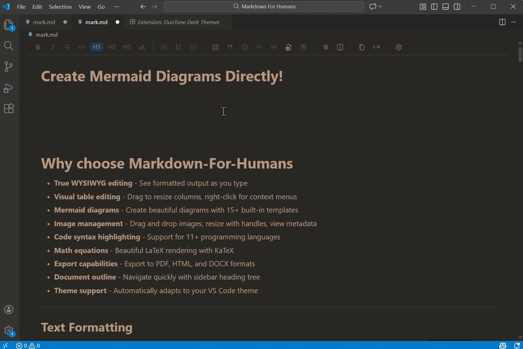The width and height of the screenshot is (523, 349).
Task: Toggle the task list format
Action: pos(193,47)
